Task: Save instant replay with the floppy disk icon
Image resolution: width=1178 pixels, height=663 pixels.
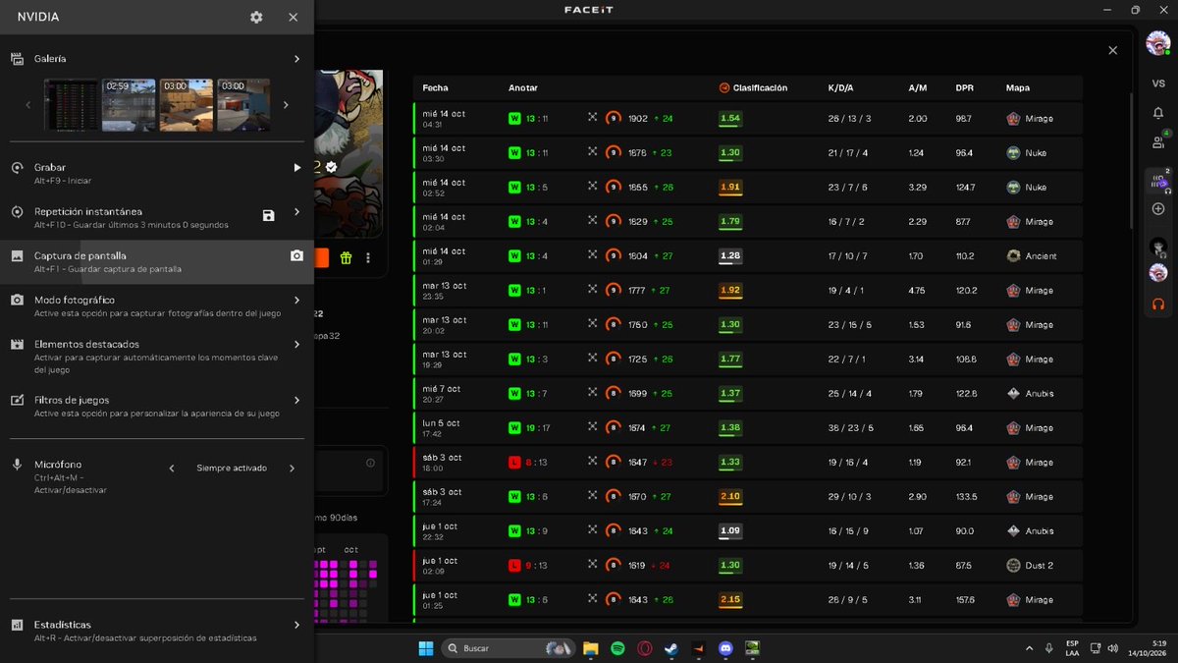Action: tap(269, 215)
